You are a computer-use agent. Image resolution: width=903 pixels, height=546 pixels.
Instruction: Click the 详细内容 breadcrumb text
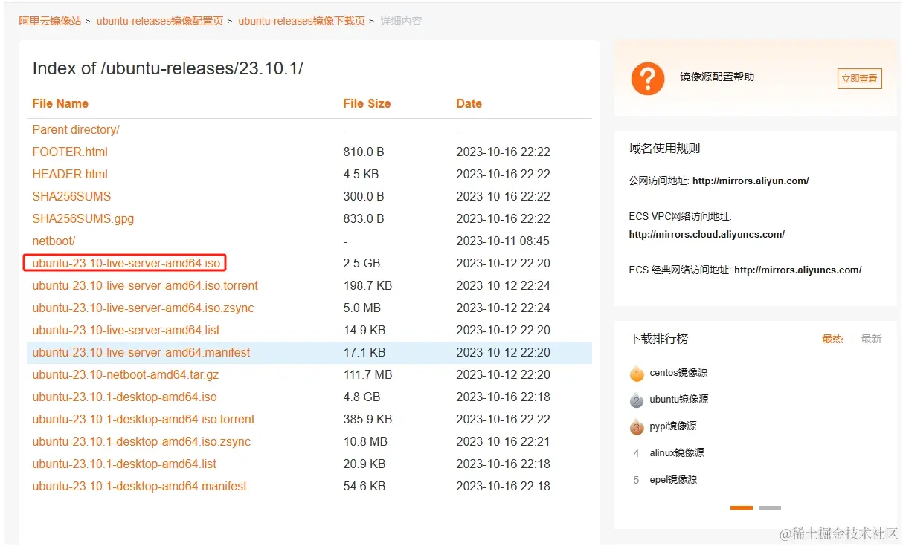point(401,21)
